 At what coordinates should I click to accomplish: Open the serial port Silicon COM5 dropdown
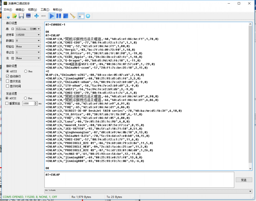pyautogui.click(x=28, y=29)
